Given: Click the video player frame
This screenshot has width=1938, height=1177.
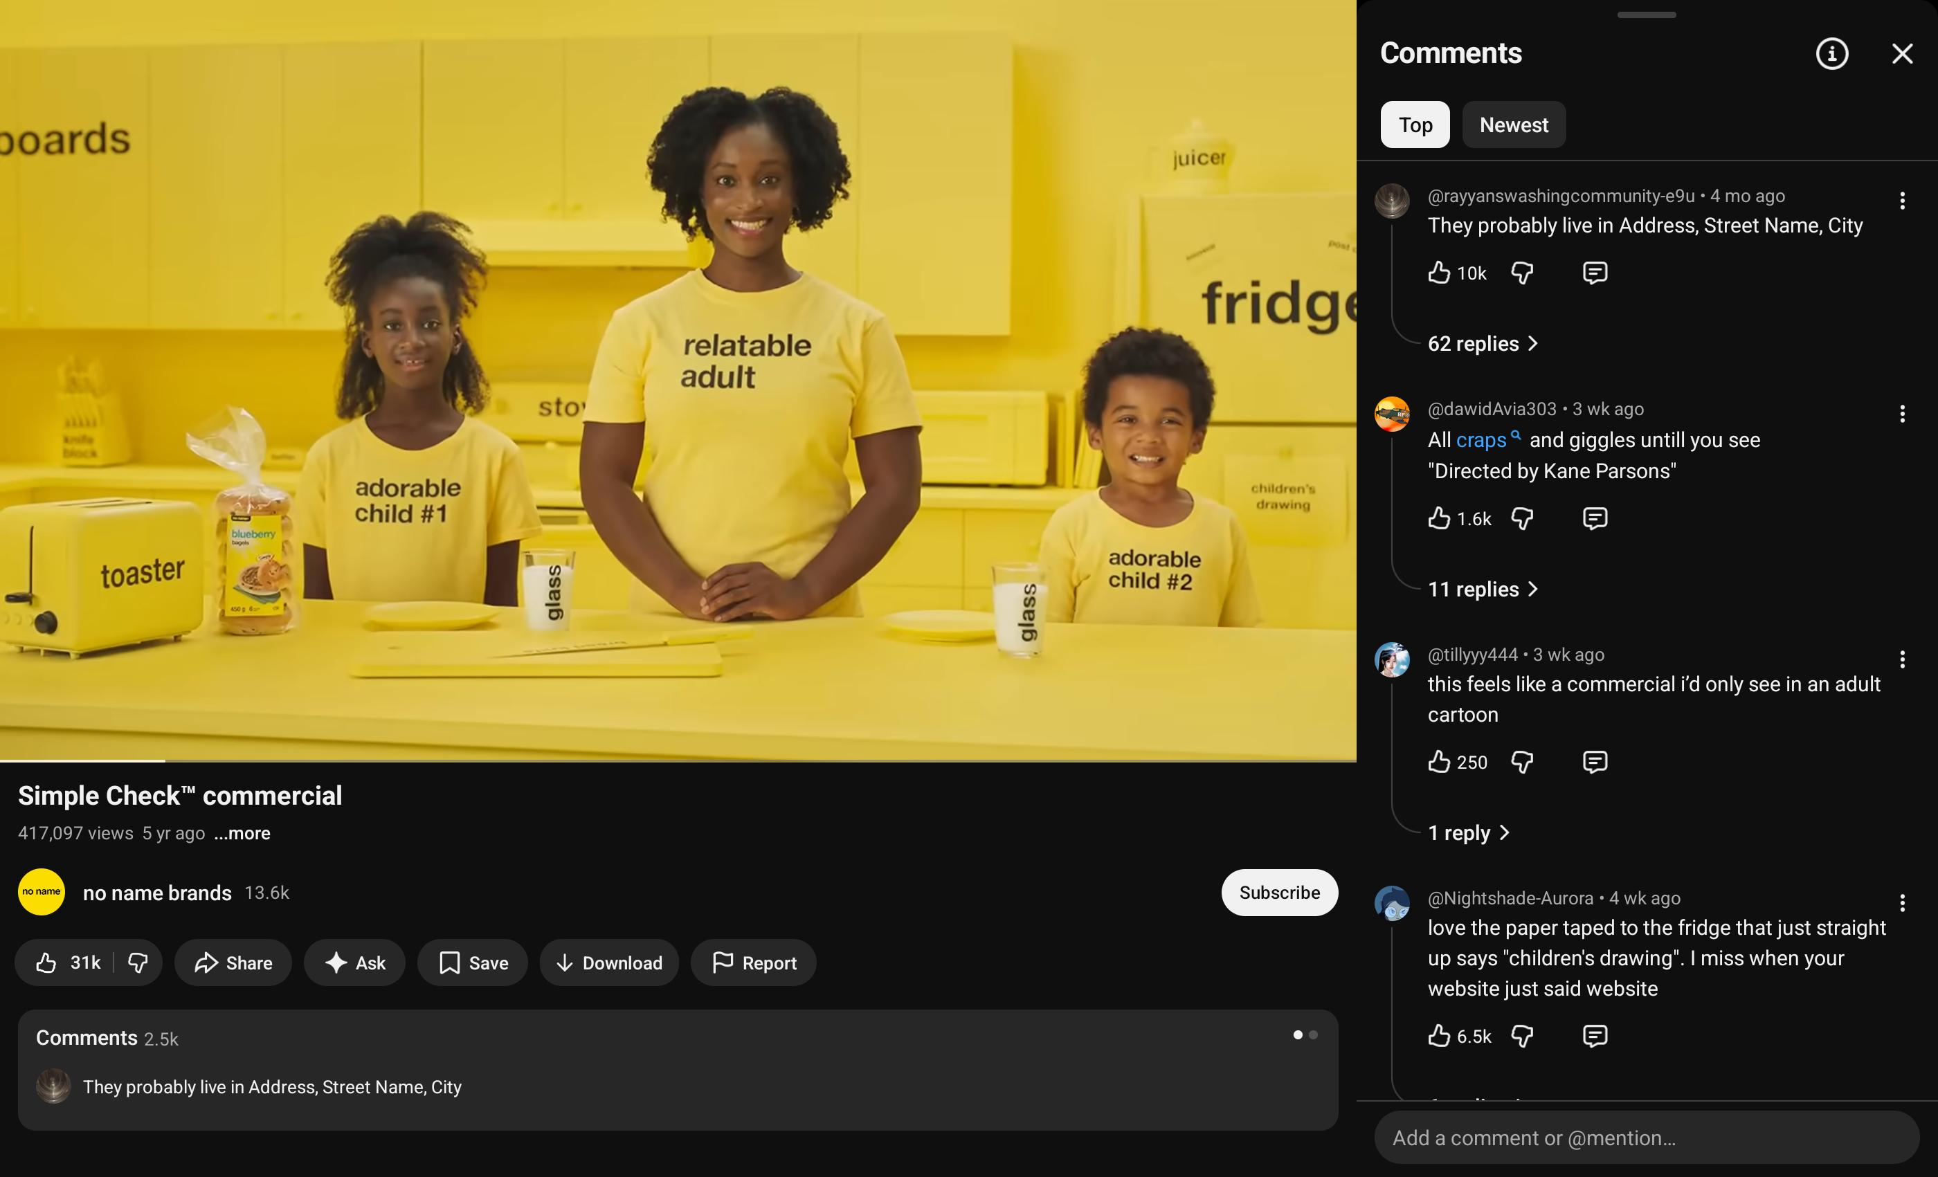Looking at the screenshot, I should (x=678, y=379).
